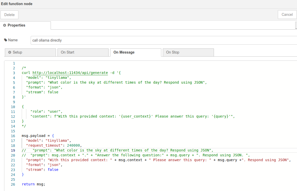Click the "format": "json" entry on line 22
The width and height of the screenshot is (297, 191).
click(44, 165)
